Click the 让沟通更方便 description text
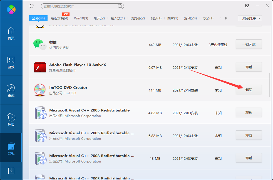 pos(59,48)
